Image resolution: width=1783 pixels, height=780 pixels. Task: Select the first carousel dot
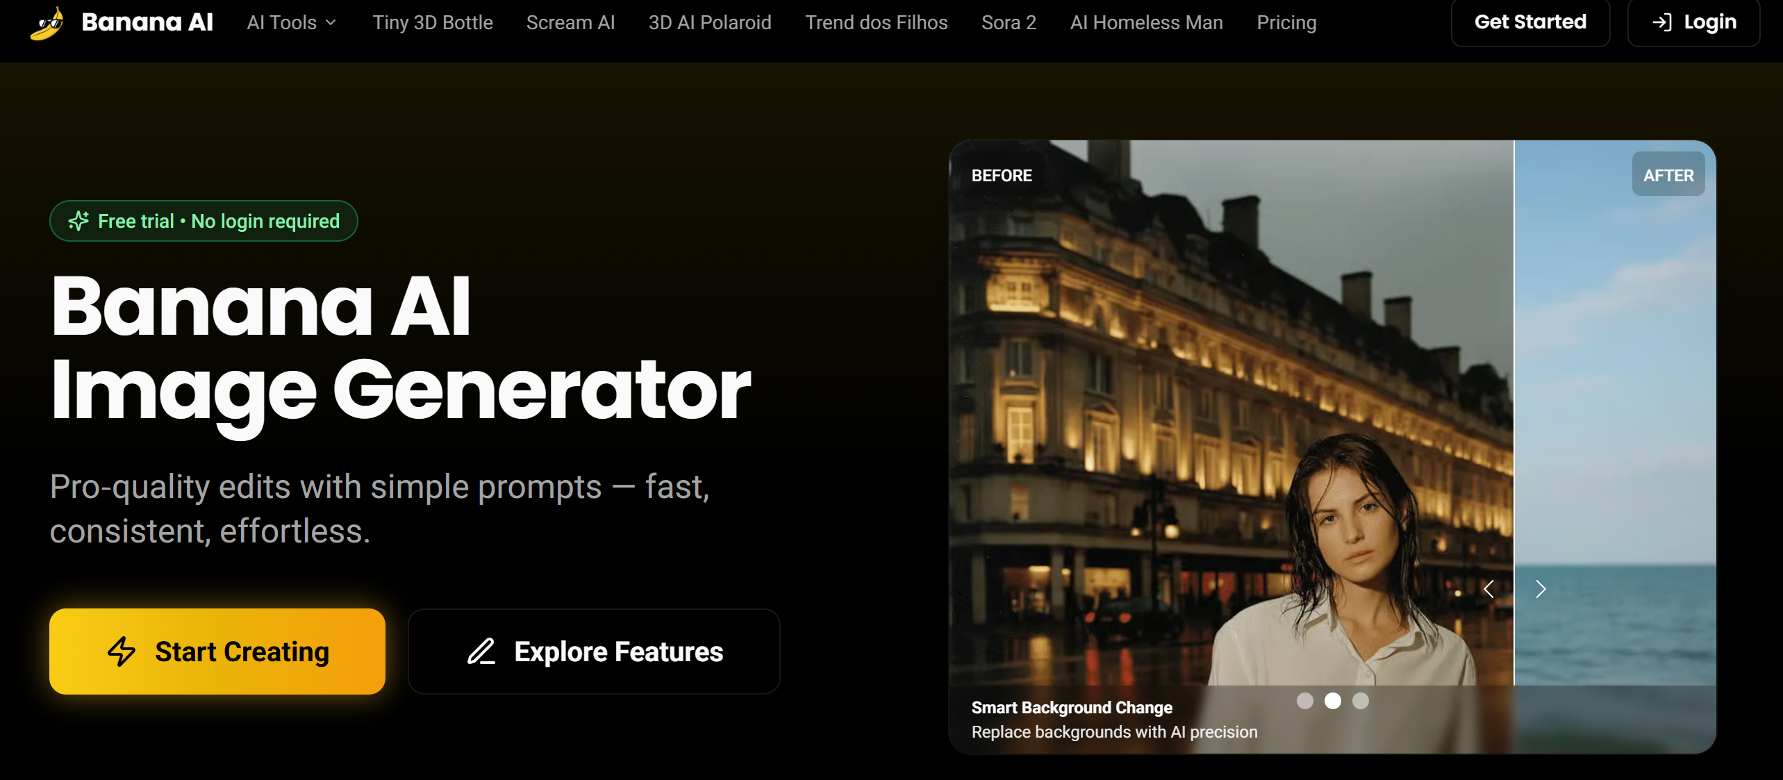tap(1305, 701)
